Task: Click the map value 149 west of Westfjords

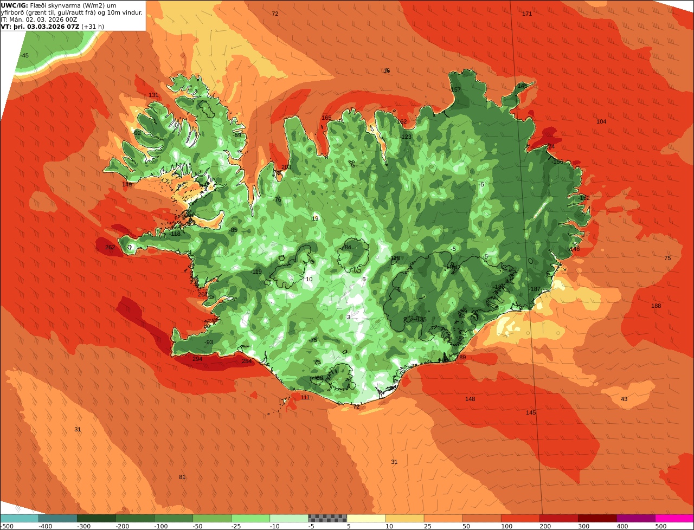Action: pyautogui.click(x=127, y=185)
